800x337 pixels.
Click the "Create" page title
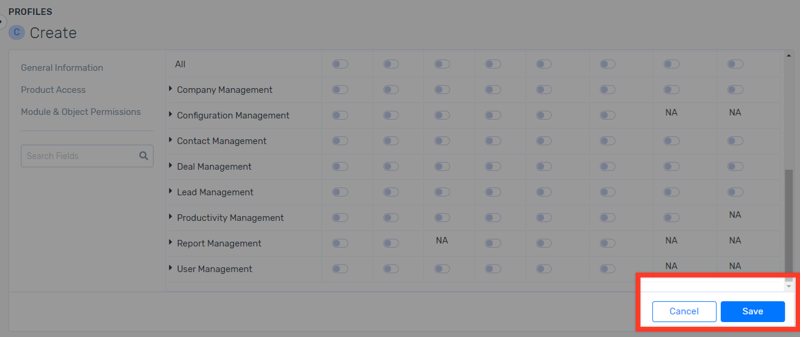[53, 33]
